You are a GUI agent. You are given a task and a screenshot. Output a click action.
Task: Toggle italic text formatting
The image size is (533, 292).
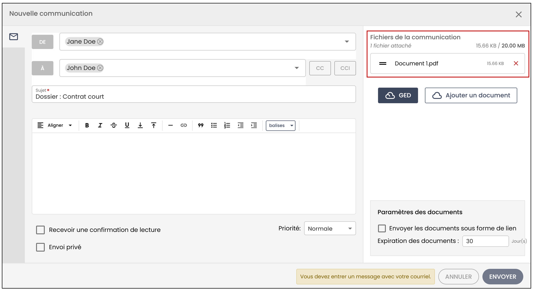pos(100,125)
